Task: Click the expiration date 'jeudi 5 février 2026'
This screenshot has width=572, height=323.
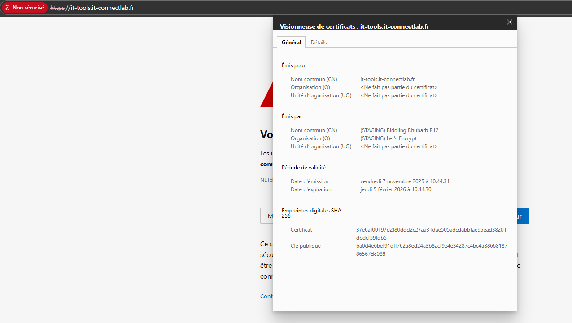Action: click(395, 189)
